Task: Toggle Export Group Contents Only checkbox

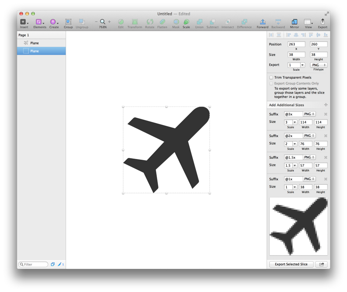Action: [271, 83]
